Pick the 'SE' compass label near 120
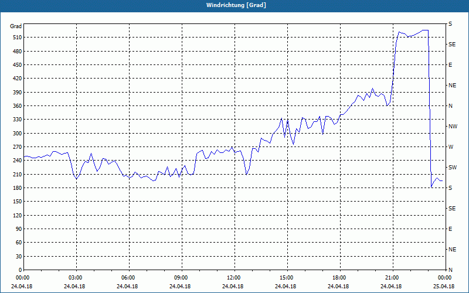The width and height of the screenshot is (469, 293). [452, 209]
